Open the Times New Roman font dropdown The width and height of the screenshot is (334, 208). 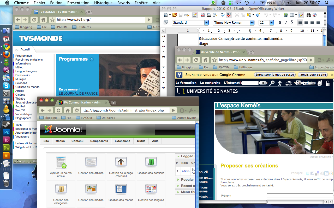[x=252, y=23]
